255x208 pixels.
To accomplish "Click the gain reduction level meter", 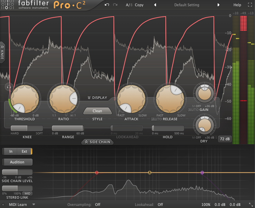I will [244, 80].
